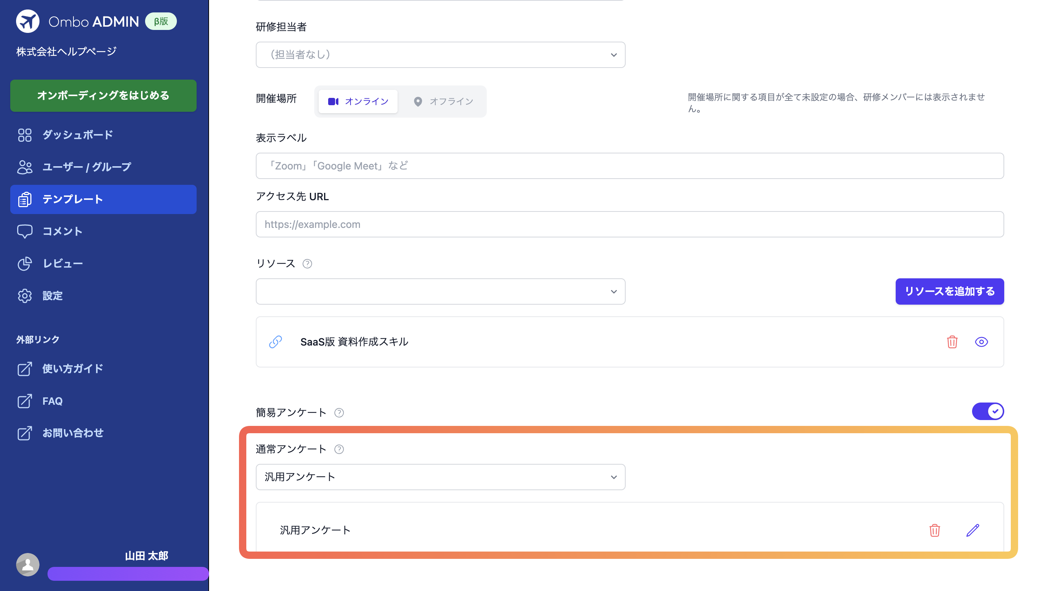This screenshot has height=591, width=1051.
Task: Click the FAQ external link icon
Action: coord(24,401)
